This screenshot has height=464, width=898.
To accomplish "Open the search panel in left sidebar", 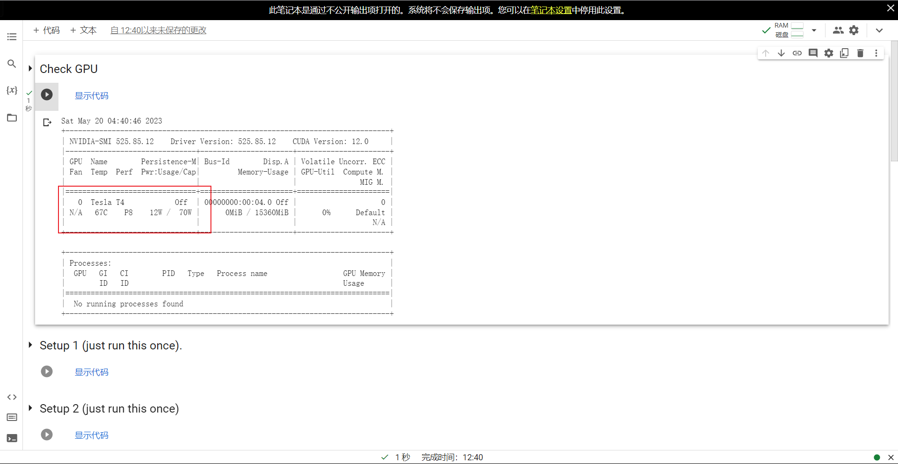I will 12,64.
